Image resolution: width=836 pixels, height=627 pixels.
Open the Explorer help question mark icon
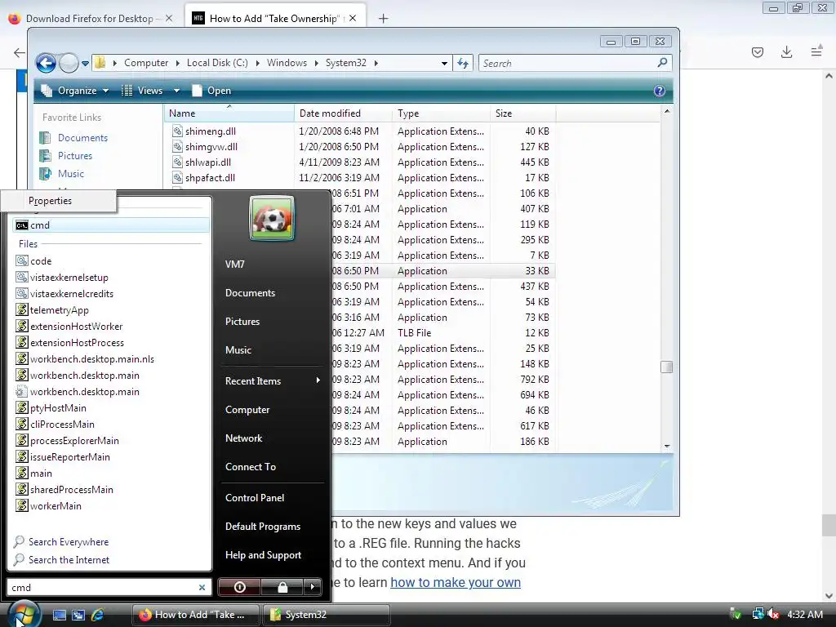point(660,91)
